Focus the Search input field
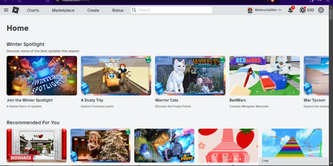This screenshot has height=166, width=333. (171, 10)
